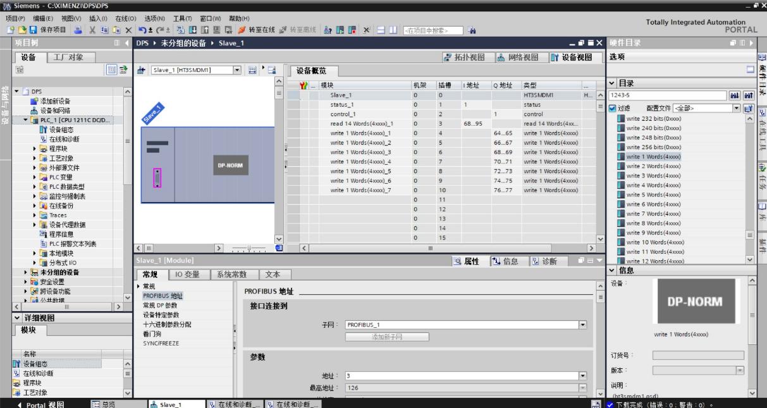Collapse the 详细视图 section
Viewport: 767px width, 408px height.
pyautogui.click(x=16, y=318)
